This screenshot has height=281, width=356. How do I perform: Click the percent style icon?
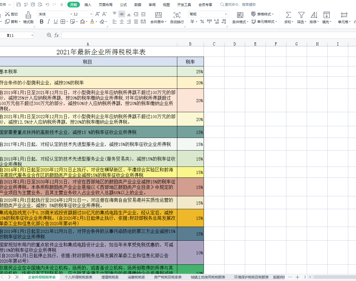(202, 22)
